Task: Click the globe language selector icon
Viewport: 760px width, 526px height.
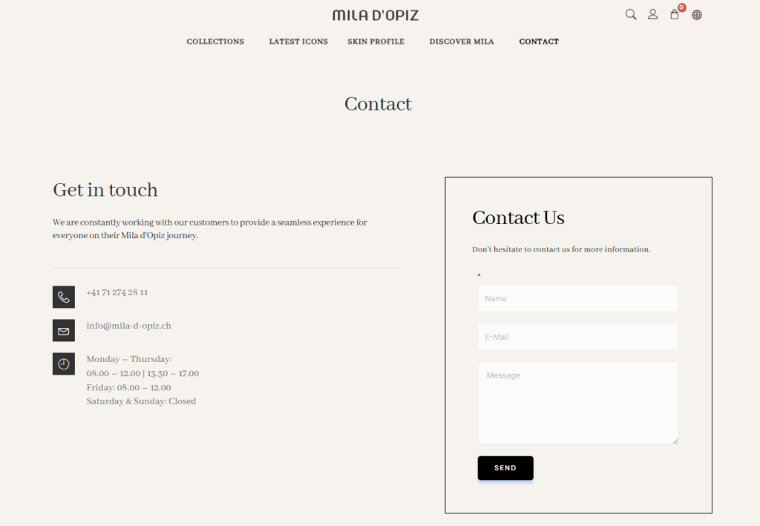Action: (x=696, y=14)
